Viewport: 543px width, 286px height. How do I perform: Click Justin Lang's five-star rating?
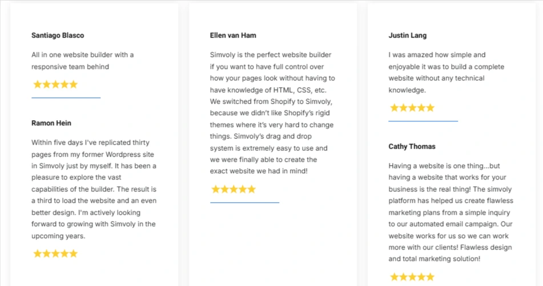[412, 108]
